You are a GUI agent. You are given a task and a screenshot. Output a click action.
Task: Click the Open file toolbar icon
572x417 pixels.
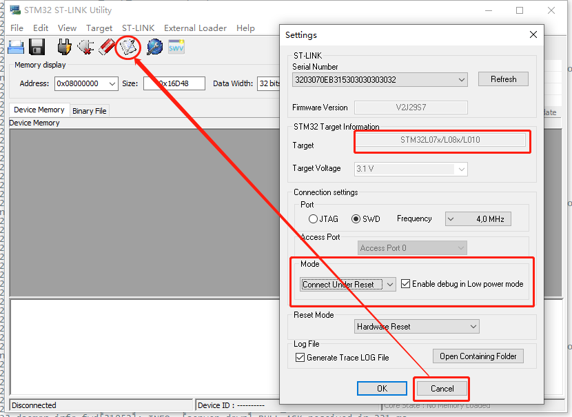pyautogui.click(x=16, y=47)
